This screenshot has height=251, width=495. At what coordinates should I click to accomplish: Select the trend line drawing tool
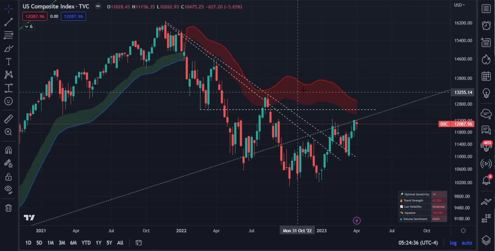click(9, 22)
